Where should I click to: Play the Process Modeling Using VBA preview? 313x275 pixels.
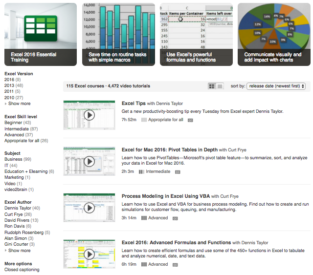89,208
